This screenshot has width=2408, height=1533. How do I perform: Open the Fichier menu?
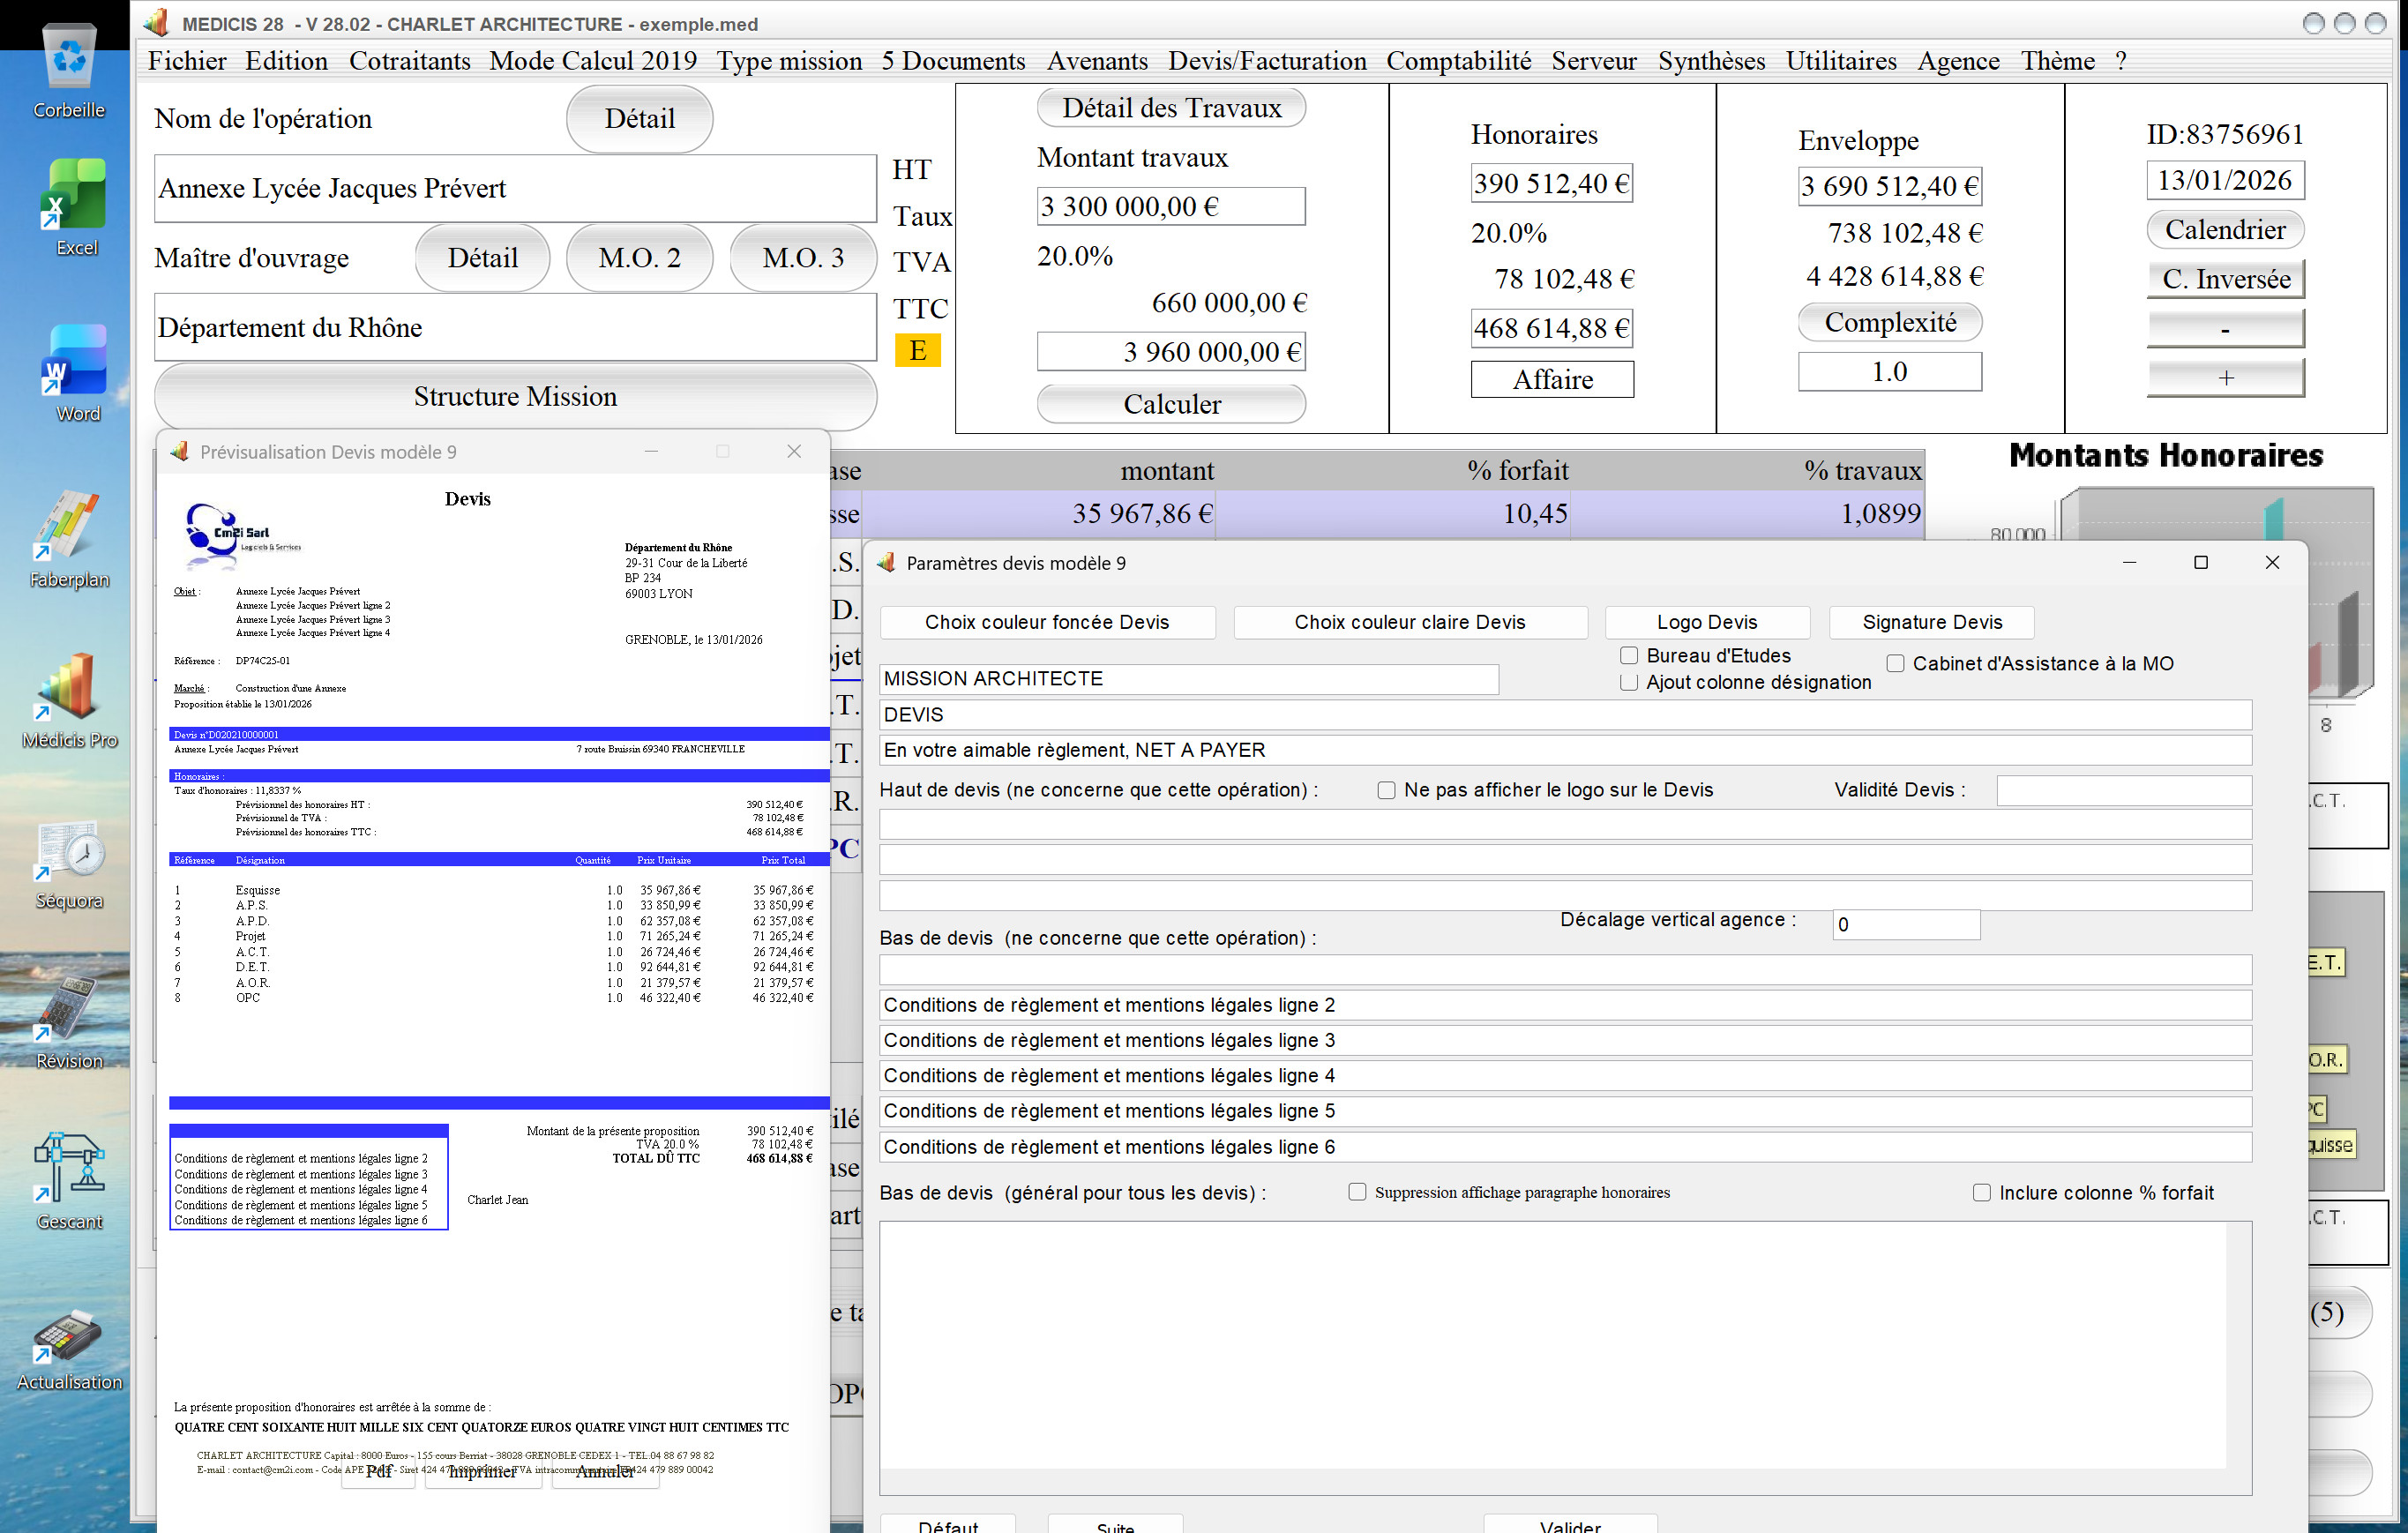[187, 61]
